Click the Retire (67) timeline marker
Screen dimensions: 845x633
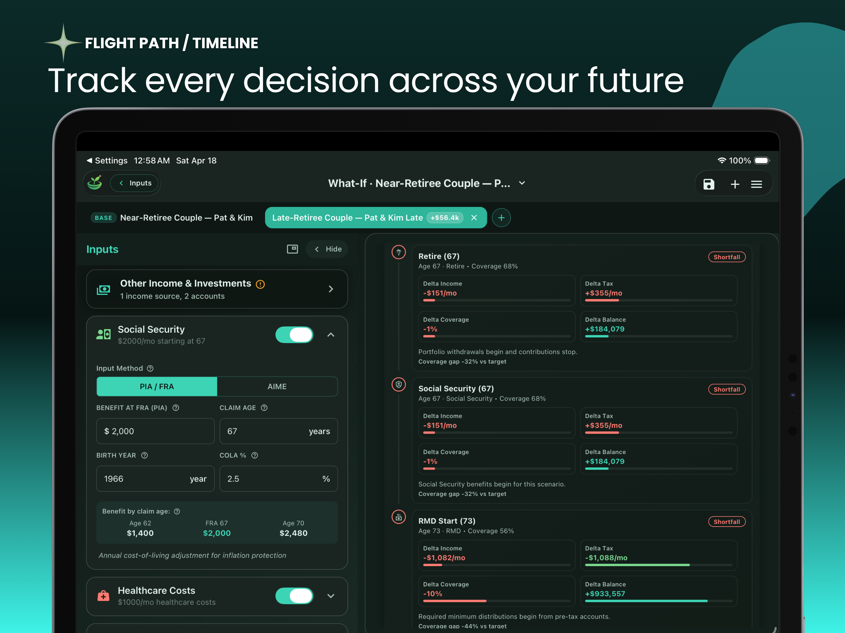pyautogui.click(x=398, y=252)
